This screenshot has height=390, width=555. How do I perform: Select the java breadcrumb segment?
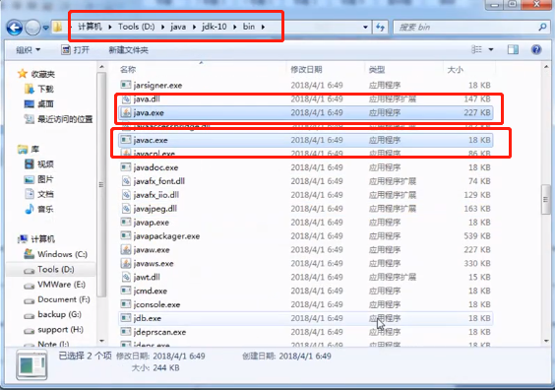pyautogui.click(x=178, y=27)
